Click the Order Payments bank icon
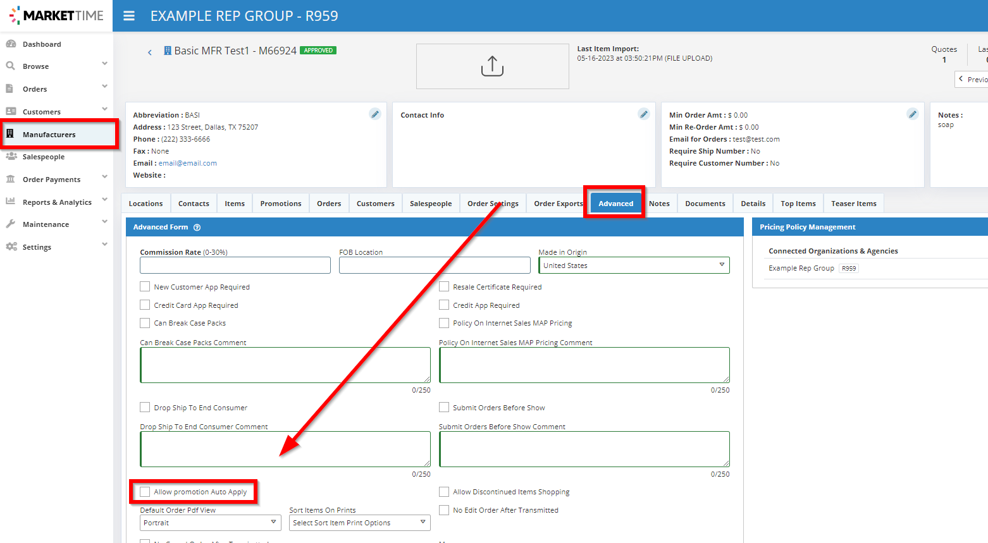Image resolution: width=988 pixels, height=543 pixels. coord(11,179)
